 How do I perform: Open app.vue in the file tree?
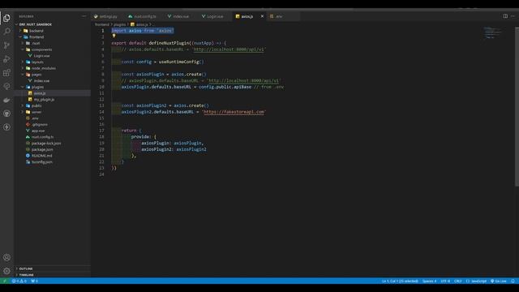(x=38, y=131)
